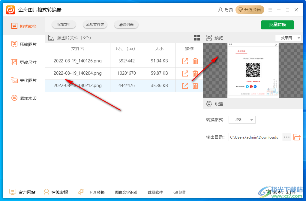Expand the hamburger menu near window controls

pyautogui.click(x=270, y=10)
